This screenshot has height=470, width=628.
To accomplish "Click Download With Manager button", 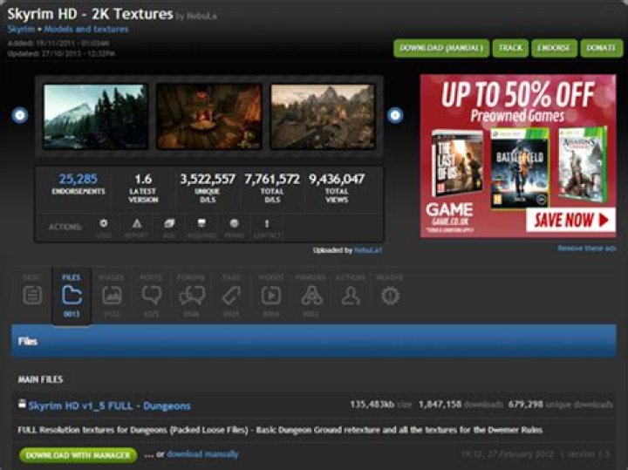I will pos(78,455).
